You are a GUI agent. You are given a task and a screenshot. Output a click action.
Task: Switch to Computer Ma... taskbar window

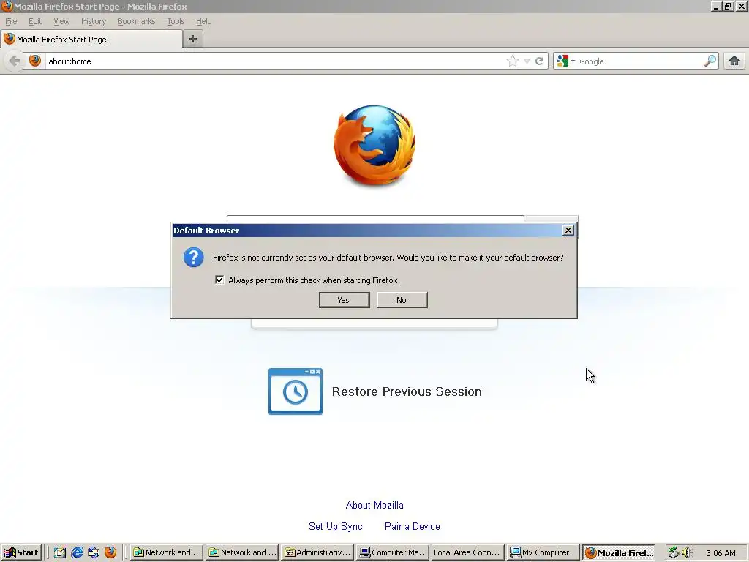pyautogui.click(x=393, y=552)
